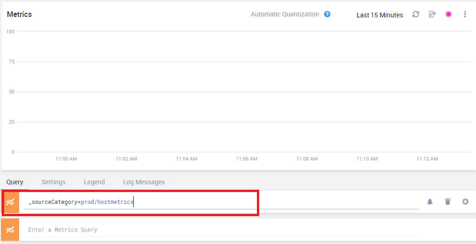Click the refresh icon in Metrics header
The image size is (476, 244).
pos(416,14)
